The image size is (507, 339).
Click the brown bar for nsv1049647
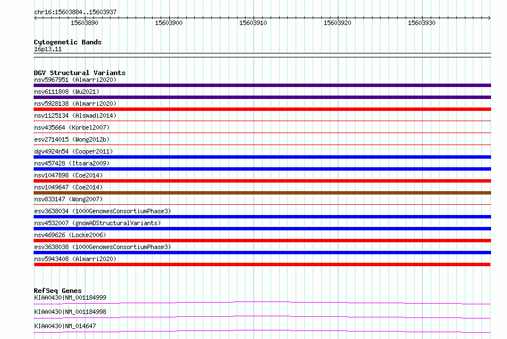point(262,193)
